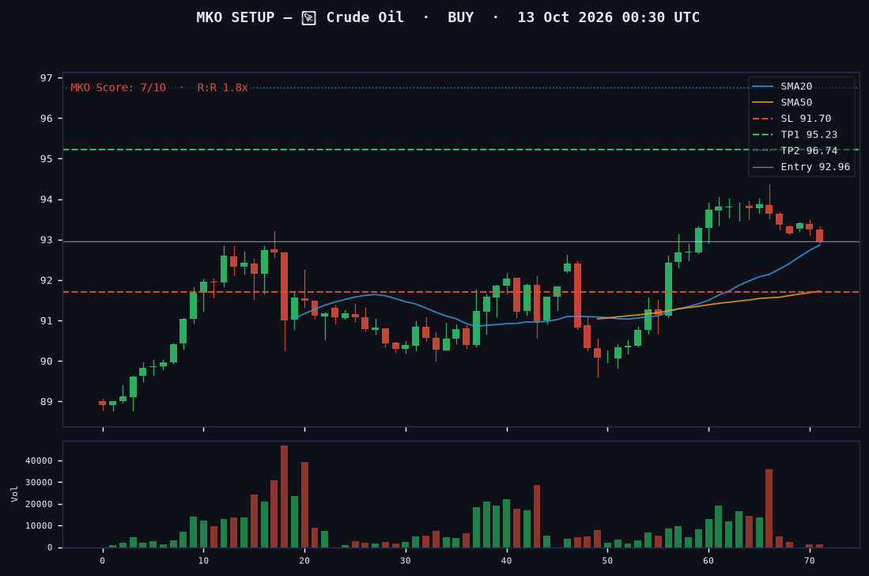Click the 89 price axis label
869x576 pixels.
[x=47, y=402]
